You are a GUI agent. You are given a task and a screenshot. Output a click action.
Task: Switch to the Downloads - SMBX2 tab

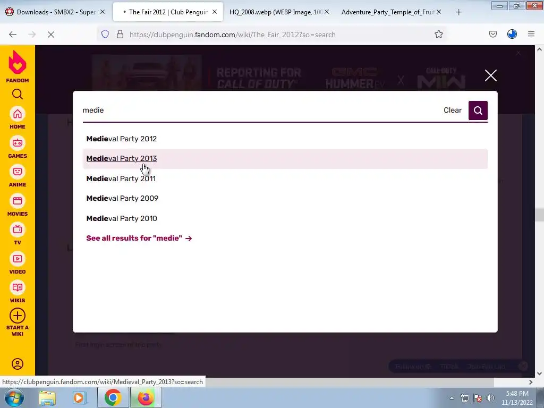[x=55, y=12]
